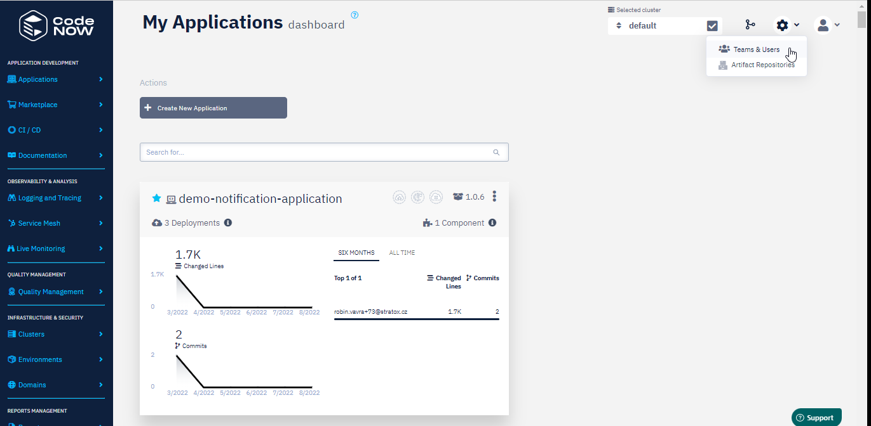Click the scrollbar up arrow
This screenshot has height=426, width=871.
861,5
